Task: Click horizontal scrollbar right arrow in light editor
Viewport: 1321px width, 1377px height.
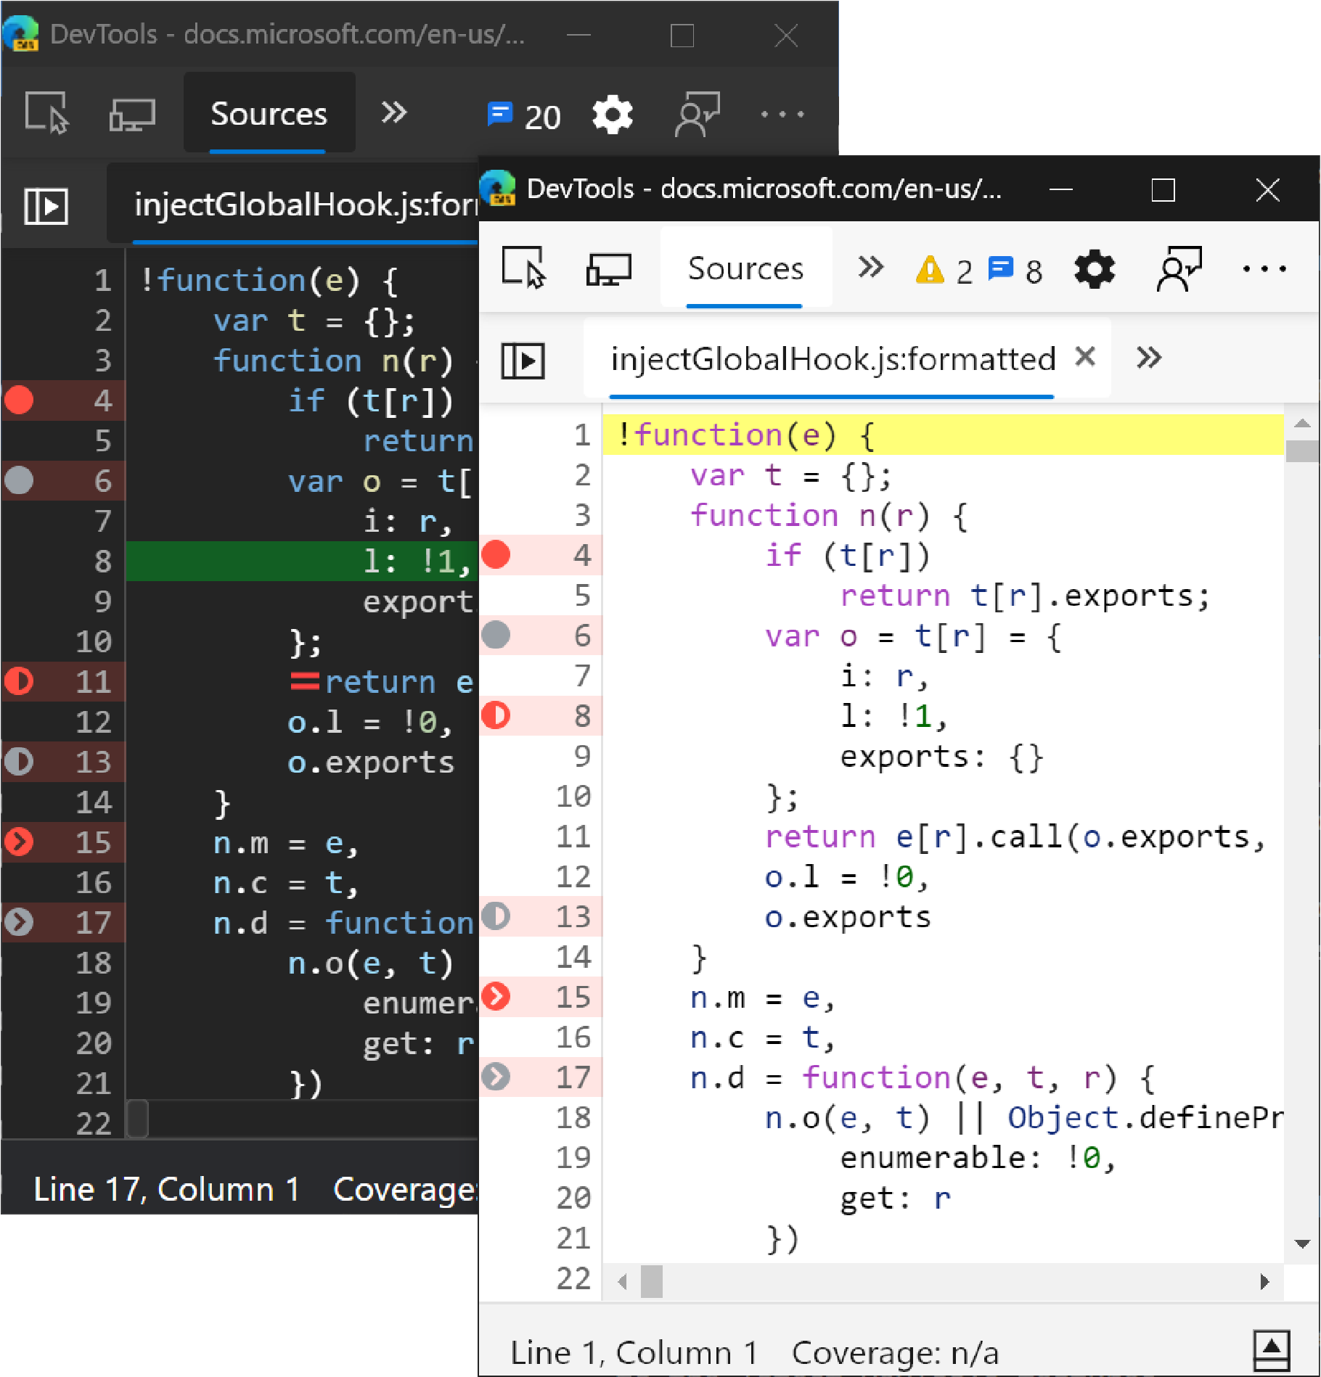Action: [x=1265, y=1281]
